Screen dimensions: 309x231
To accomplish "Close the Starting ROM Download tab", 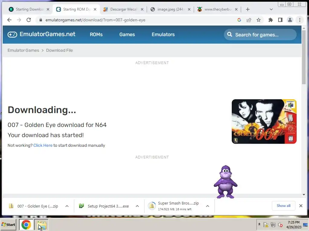I will [95, 9].
